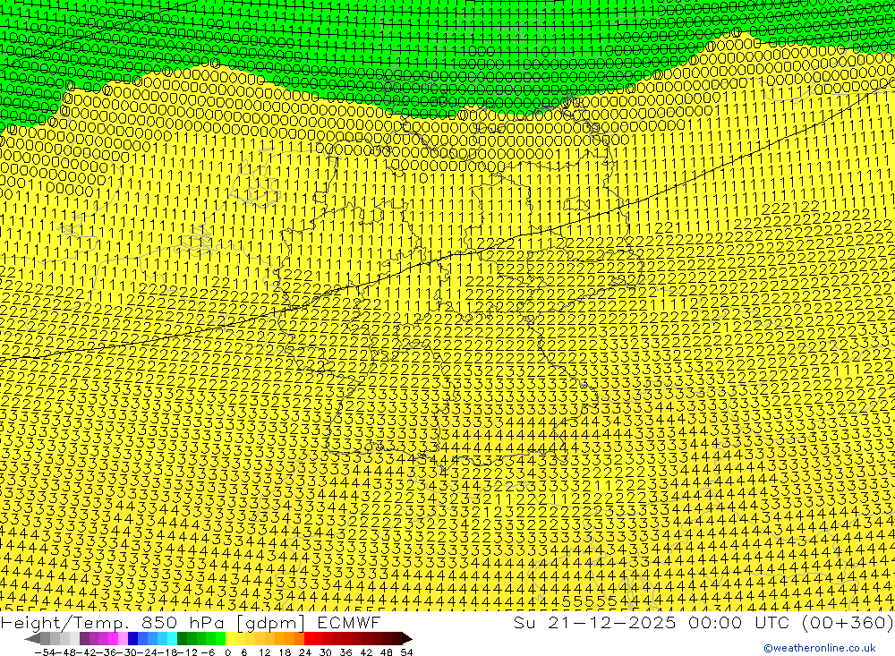Viewport: 895px width, 656px height.
Task: Click the date 21-12-2025
Action: [612, 622]
